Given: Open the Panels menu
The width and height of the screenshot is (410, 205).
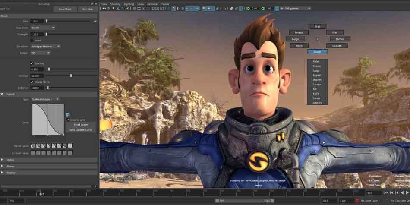Looking at the screenshot, I should click(x=165, y=4).
